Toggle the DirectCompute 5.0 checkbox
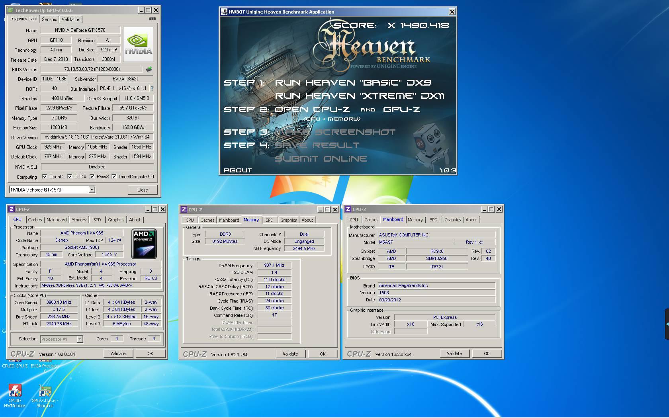Image resolution: width=669 pixels, height=418 pixels. click(114, 177)
